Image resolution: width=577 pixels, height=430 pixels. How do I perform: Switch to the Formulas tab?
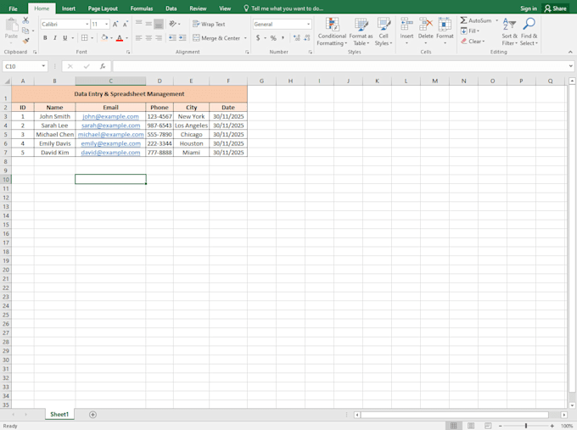(142, 8)
